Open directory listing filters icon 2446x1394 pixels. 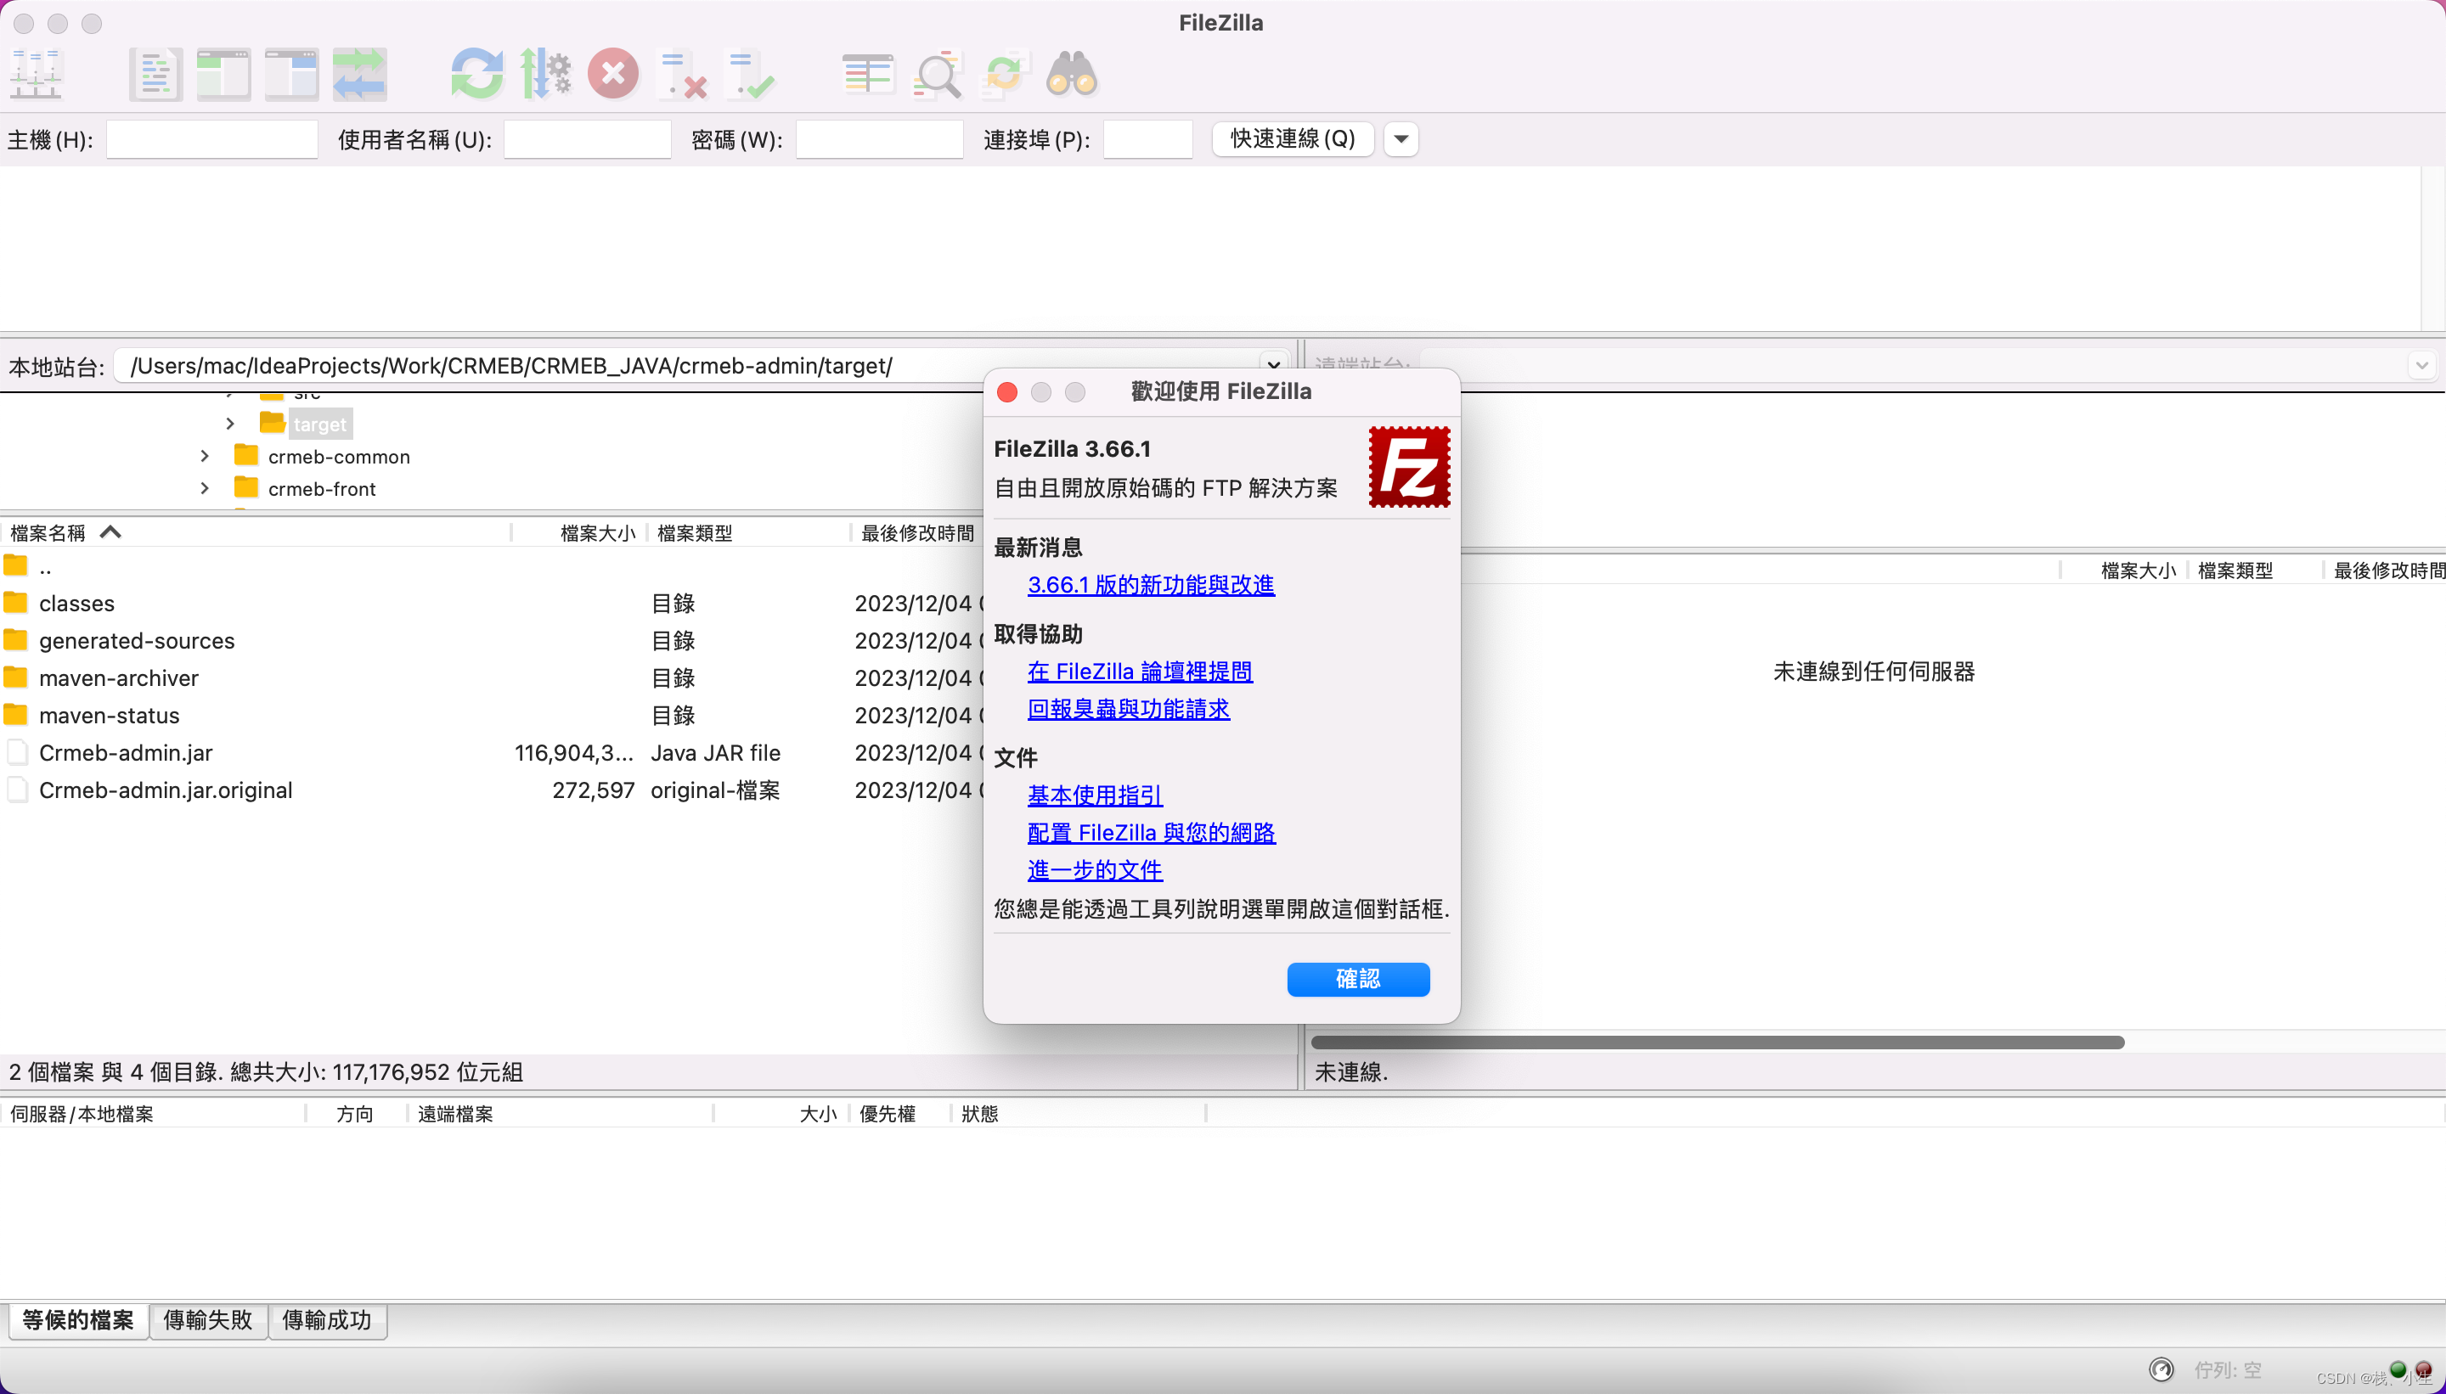(x=868, y=75)
